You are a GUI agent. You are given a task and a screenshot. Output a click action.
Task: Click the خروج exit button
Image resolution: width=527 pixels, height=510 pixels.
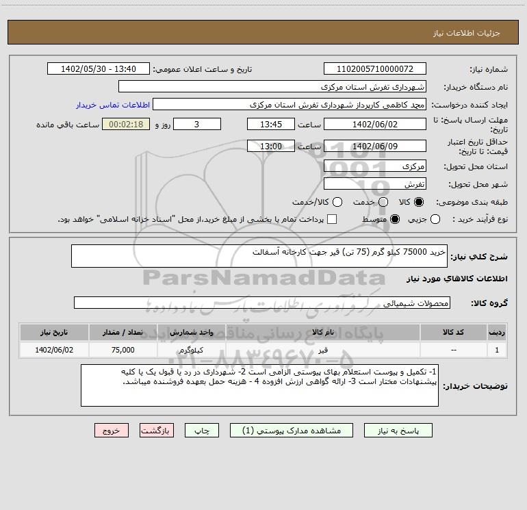pyautogui.click(x=112, y=431)
